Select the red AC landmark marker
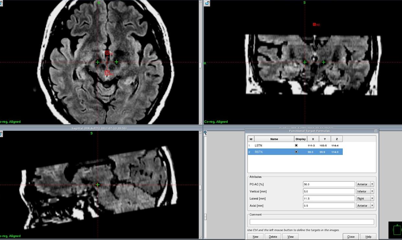Screen dimensions: 402x240 107,53
